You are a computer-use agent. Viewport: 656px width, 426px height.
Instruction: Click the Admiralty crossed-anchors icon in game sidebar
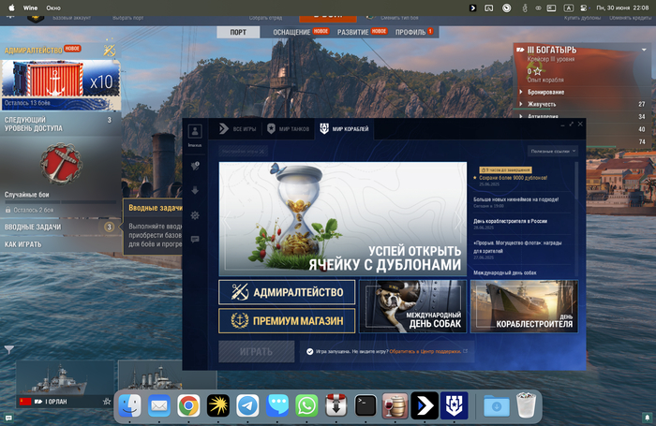point(110,51)
